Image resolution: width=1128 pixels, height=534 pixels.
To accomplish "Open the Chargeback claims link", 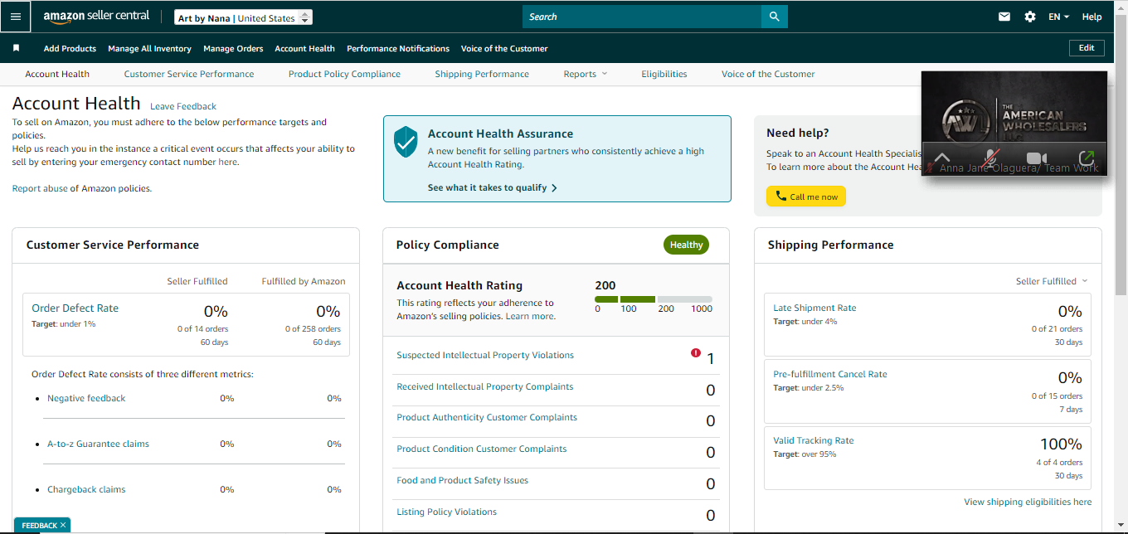I will (86, 489).
